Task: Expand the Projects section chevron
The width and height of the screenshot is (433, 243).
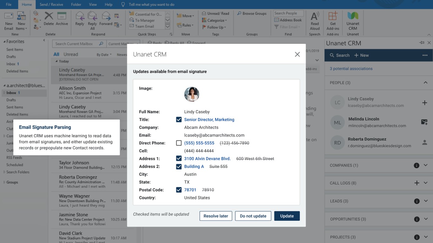Action: coord(426,237)
